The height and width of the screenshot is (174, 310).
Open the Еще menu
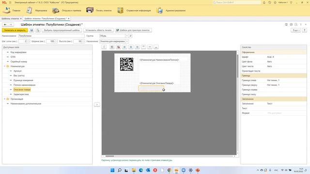[295, 30]
